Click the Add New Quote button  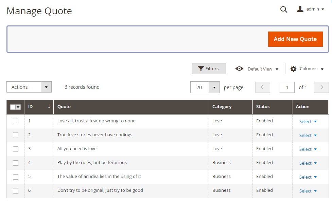tap(295, 39)
